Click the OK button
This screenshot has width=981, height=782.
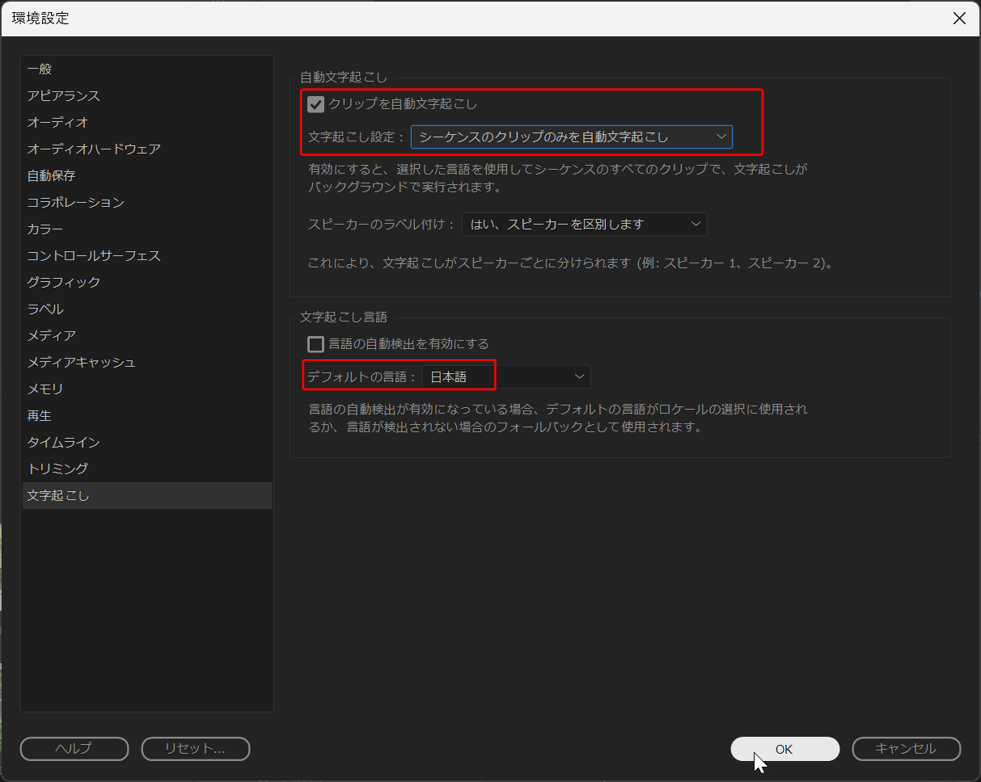click(x=784, y=748)
